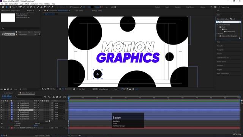Click the trash icon in Project panel
The width and height of the screenshot is (243, 137).
(x=20, y=89)
